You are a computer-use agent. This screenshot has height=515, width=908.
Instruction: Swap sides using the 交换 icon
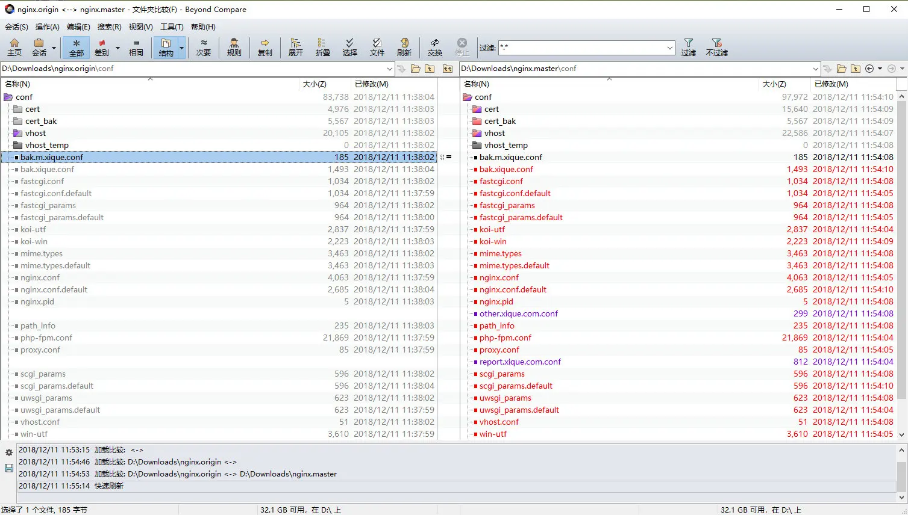434,48
